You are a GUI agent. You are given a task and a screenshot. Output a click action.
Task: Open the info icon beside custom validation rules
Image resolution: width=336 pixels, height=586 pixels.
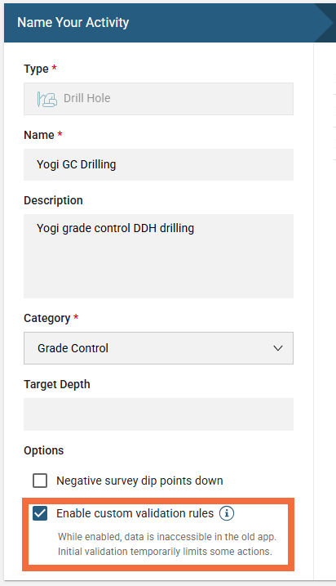tap(227, 513)
